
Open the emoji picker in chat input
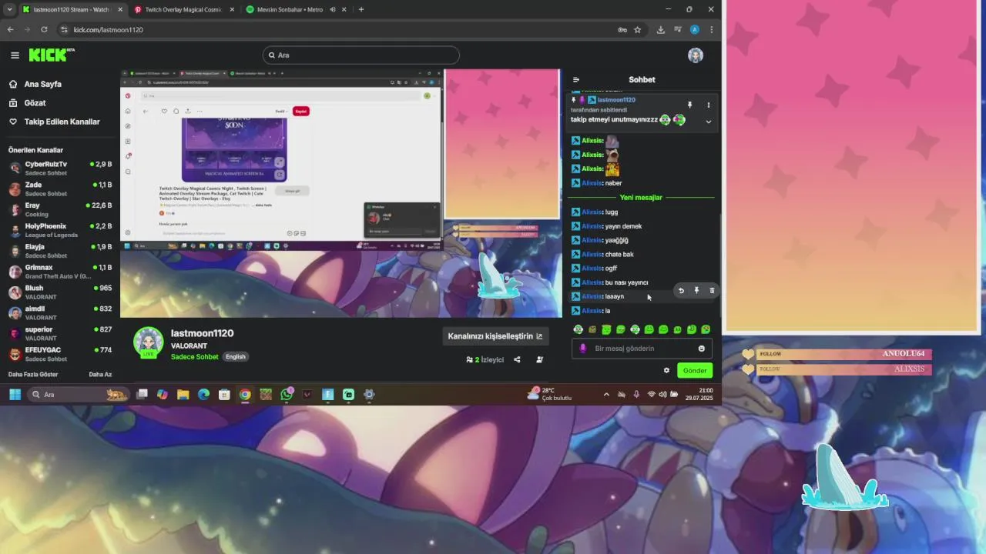(701, 349)
